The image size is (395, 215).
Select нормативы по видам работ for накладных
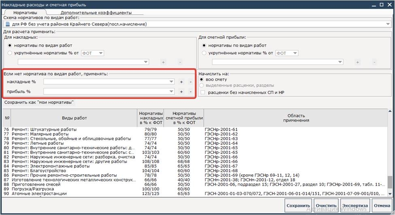(x=10, y=46)
